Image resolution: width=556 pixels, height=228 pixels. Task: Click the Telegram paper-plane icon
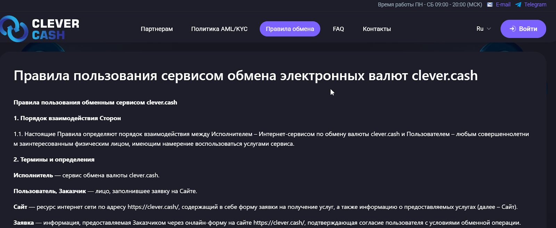[518, 5]
